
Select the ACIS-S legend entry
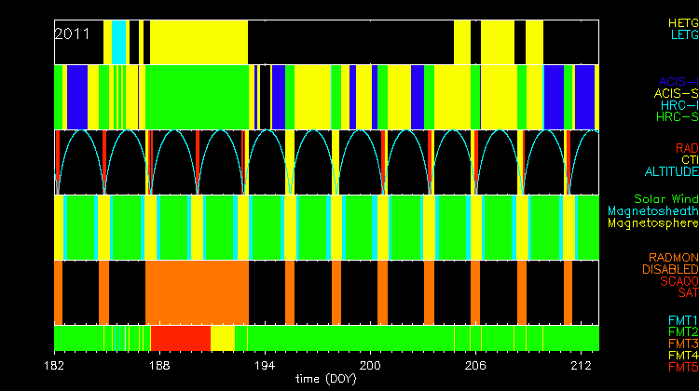coord(676,93)
